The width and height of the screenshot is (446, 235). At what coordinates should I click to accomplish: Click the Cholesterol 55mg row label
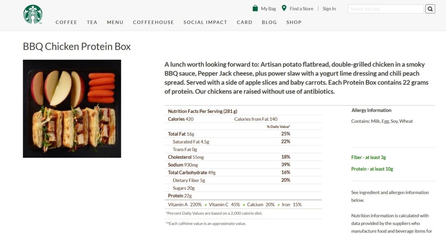pos(186,157)
